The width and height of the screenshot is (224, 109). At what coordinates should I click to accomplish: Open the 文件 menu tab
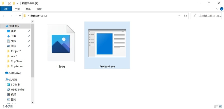tap(6, 9)
